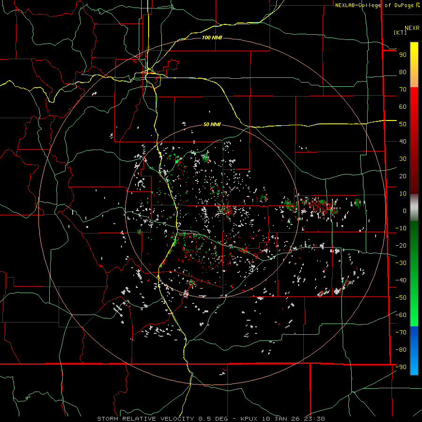Click the '-30' value on the velocity scale
The width and height of the screenshot is (422, 422).
pyautogui.click(x=401, y=263)
